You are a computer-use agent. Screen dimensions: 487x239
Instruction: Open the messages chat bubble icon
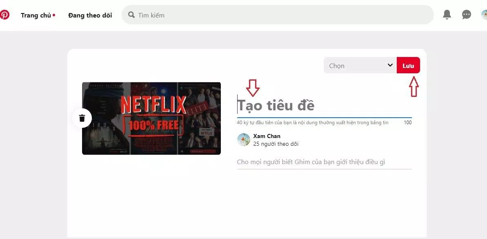466,15
